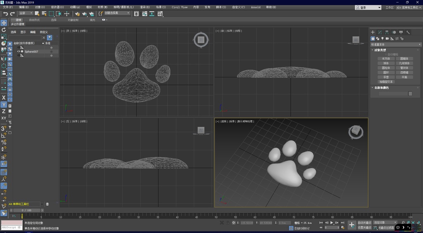Open the Motion panel tab icon
The height and width of the screenshot is (233, 423).
coord(394,32)
